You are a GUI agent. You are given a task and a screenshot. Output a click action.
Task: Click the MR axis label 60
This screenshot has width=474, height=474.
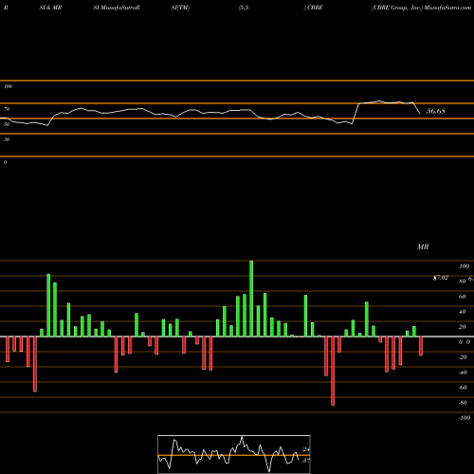pos(463,297)
